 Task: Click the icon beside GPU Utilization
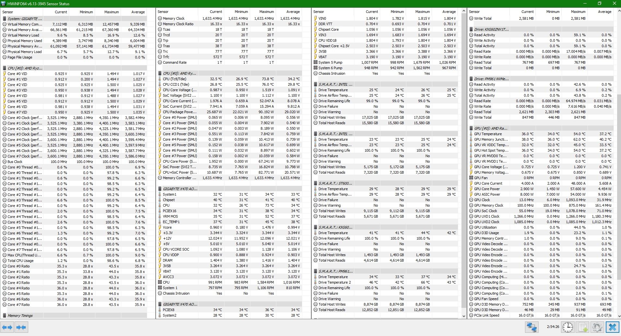(x=471, y=227)
